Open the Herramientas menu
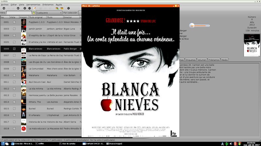 [33, 5]
